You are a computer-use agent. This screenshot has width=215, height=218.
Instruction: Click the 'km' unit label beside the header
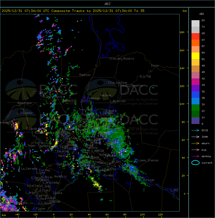[185, 11]
